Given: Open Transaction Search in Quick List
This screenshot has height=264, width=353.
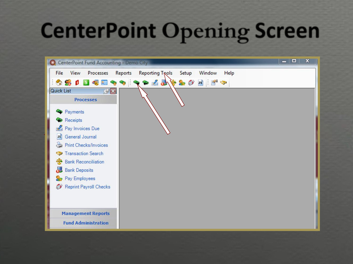Looking at the screenshot, I should coord(84,153).
